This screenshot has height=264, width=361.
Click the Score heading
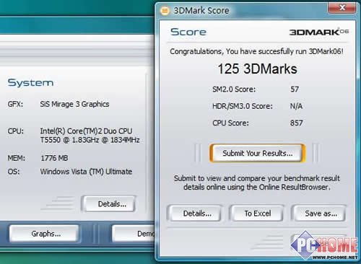coord(188,32)
